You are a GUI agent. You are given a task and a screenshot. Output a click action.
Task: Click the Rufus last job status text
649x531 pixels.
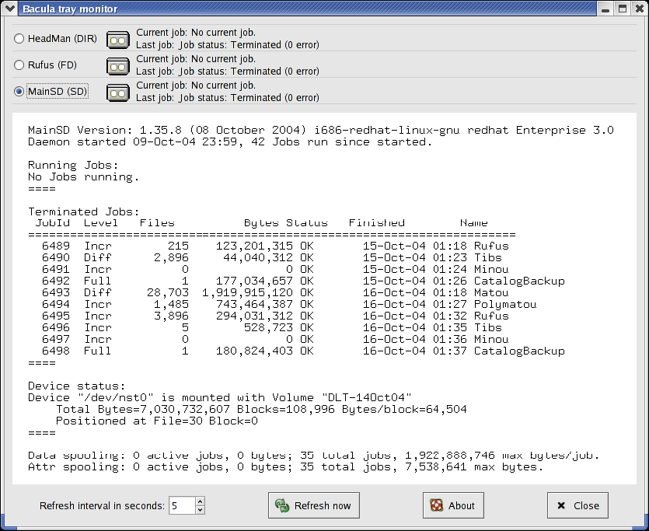(x=227, y=72)
